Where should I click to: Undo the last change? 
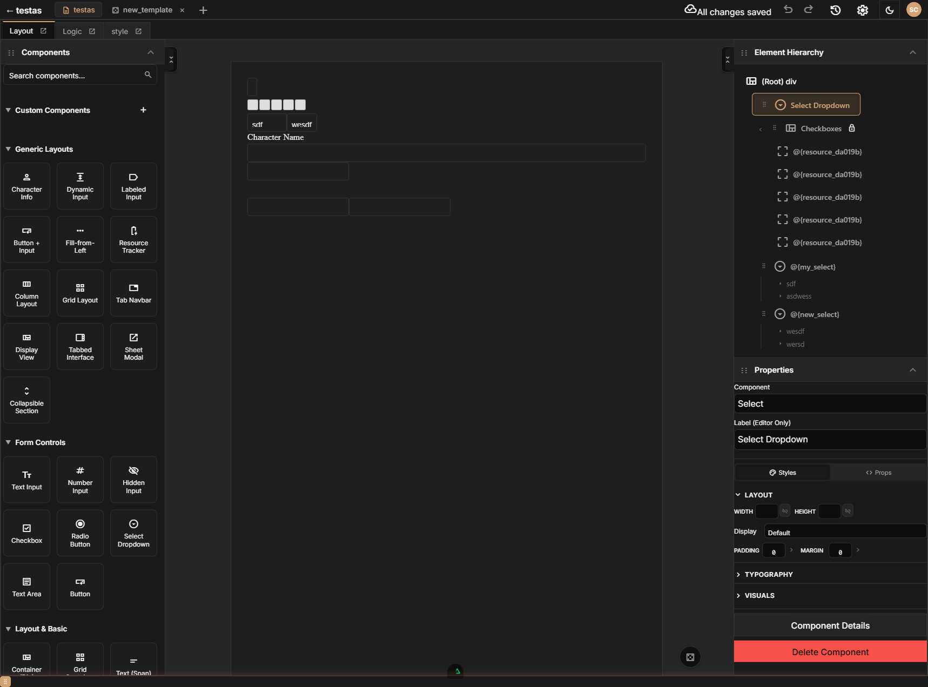(x=788, y=10)
